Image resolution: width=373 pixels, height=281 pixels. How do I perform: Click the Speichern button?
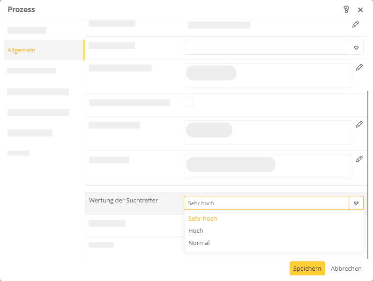(307, 268)
